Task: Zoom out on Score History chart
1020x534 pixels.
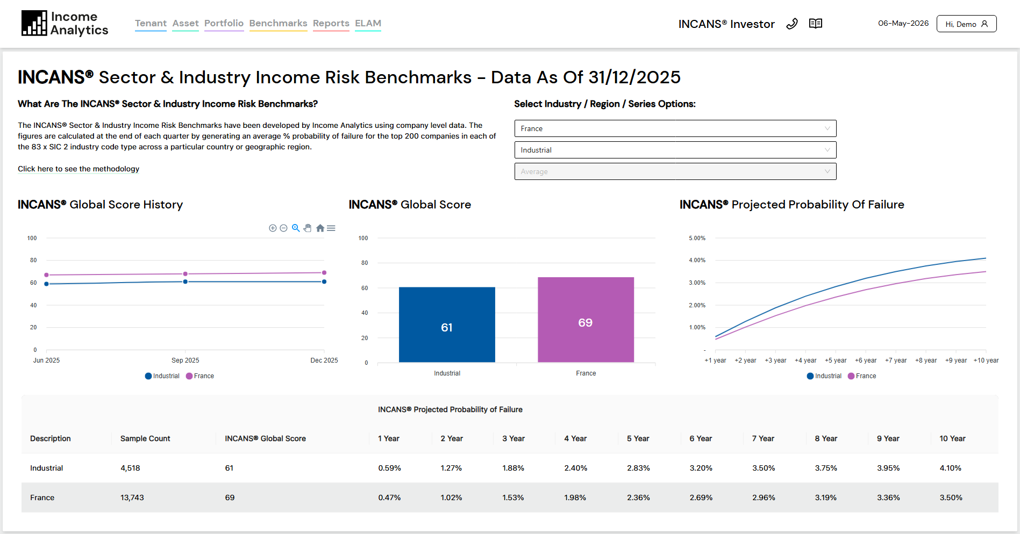Action: (x=283, y=228)
